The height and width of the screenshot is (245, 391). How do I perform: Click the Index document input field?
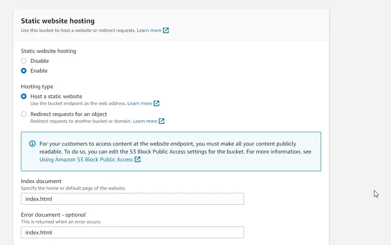[132, 199]
